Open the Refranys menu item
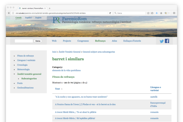 pos(100,41)
